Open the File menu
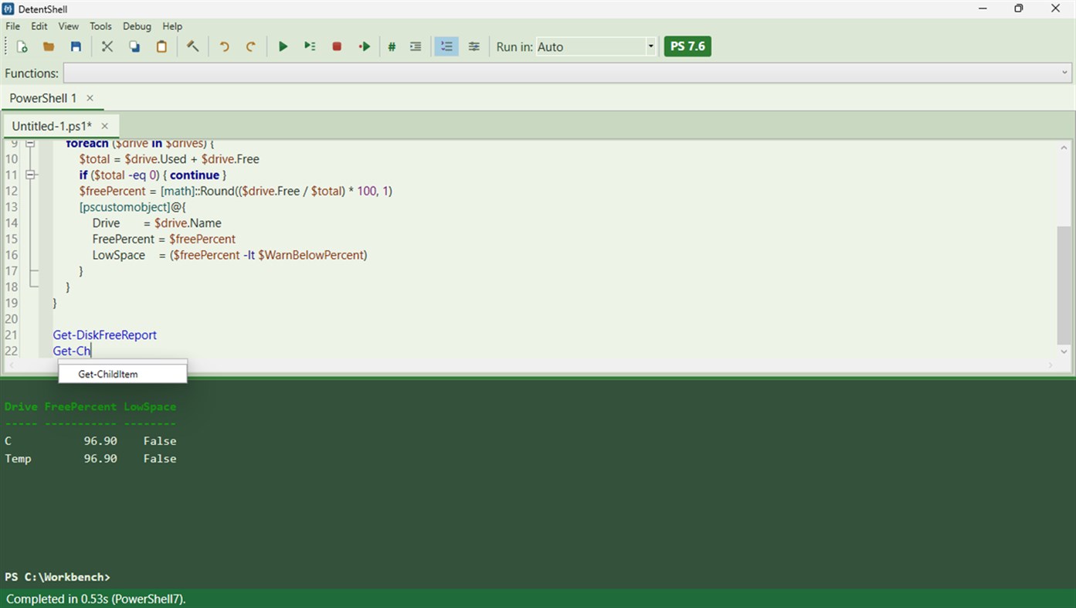This screenshot has width=1076, height=608. [13, 26]
